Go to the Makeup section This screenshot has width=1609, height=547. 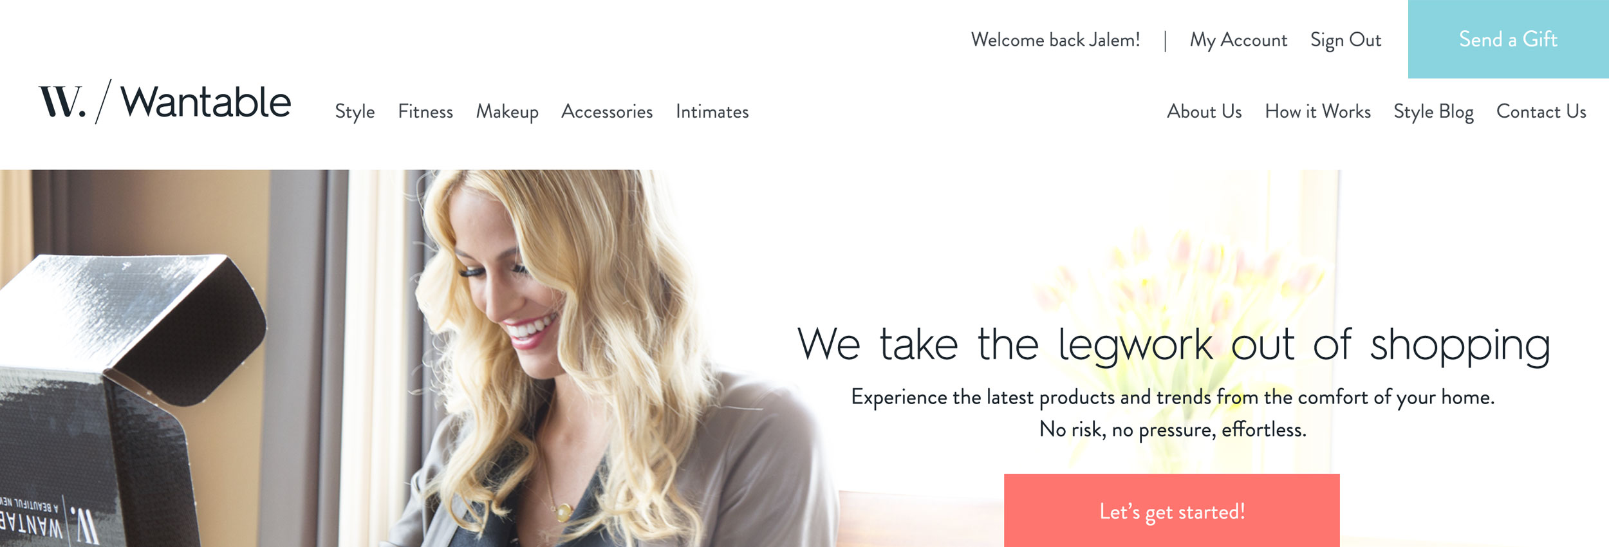point(507,112)
